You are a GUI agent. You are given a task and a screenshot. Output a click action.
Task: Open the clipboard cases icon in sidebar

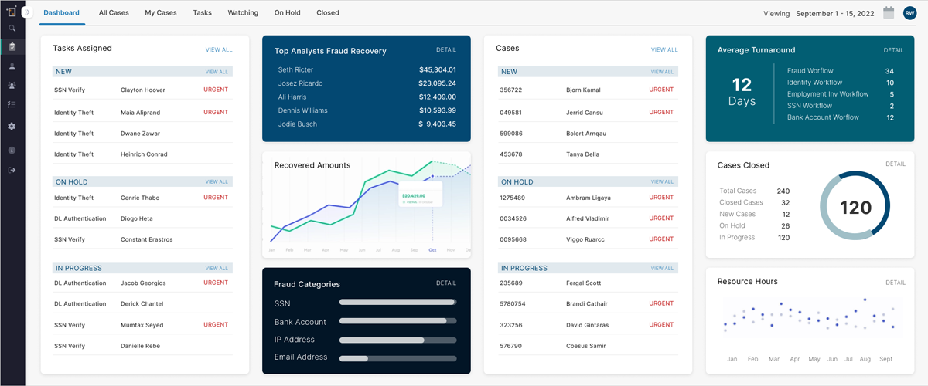pyautogui.click(x=12, y=47)
